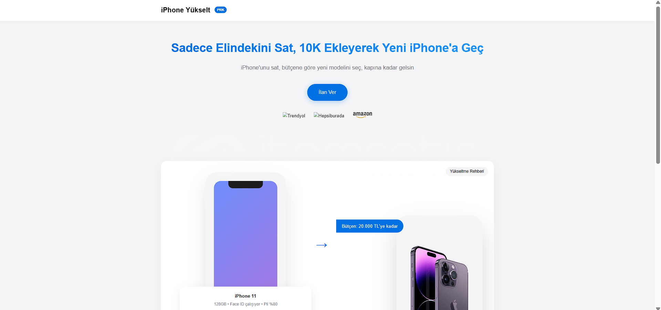The image size is (661, 310).
Task: Click the İlan Ver button
Action: (x=327, y=92)
